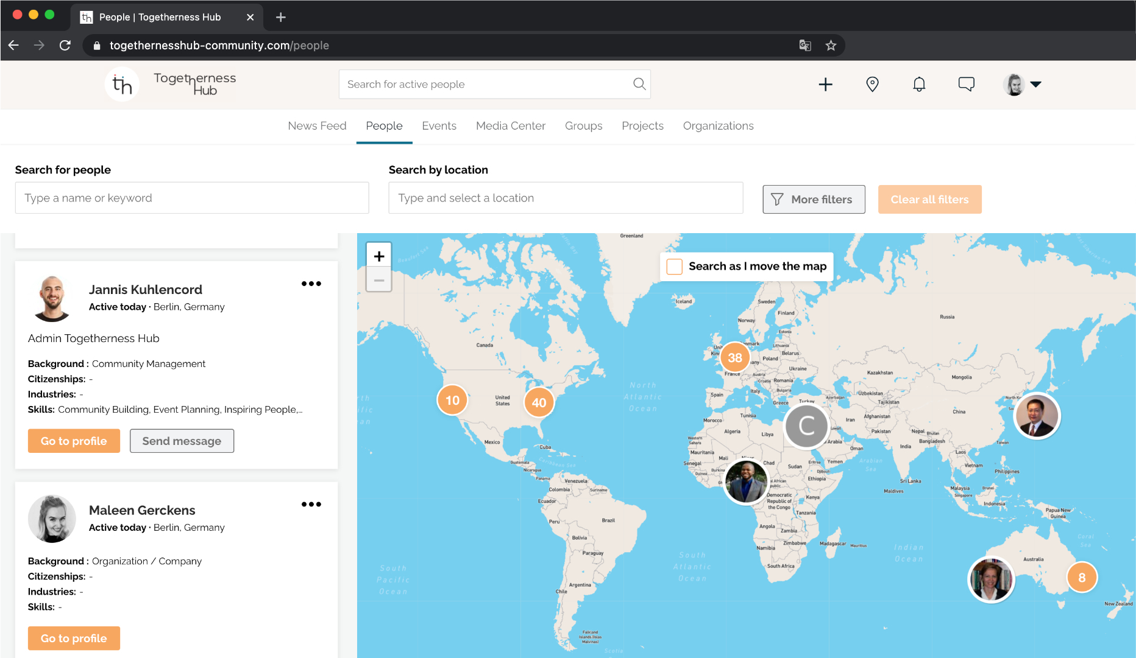Viewport: 1136px width, 658px height.
Task: Open the notifications bell icon
Action: point(919,84)
